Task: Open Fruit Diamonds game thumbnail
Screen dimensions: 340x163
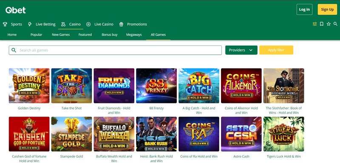Action: click(x=114, y=86)
